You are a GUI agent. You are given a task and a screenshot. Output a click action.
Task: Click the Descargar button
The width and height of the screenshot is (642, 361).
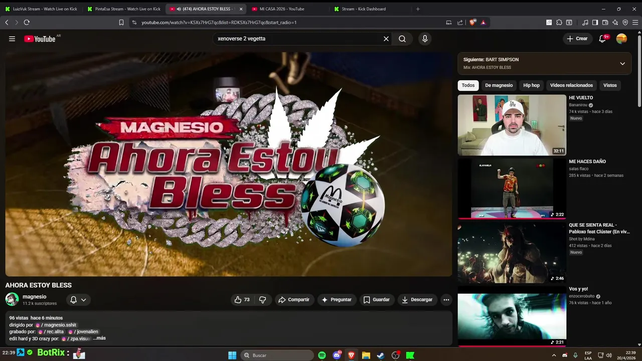coord(417,299)
